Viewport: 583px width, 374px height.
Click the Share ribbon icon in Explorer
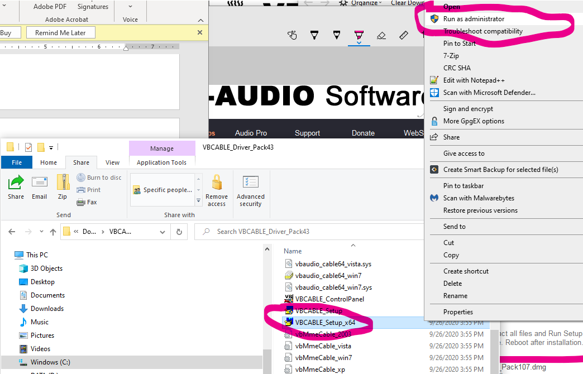(x=16, y=188)
